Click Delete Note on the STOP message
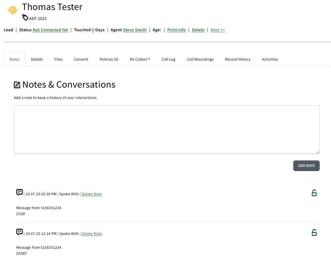 point(92,194)
